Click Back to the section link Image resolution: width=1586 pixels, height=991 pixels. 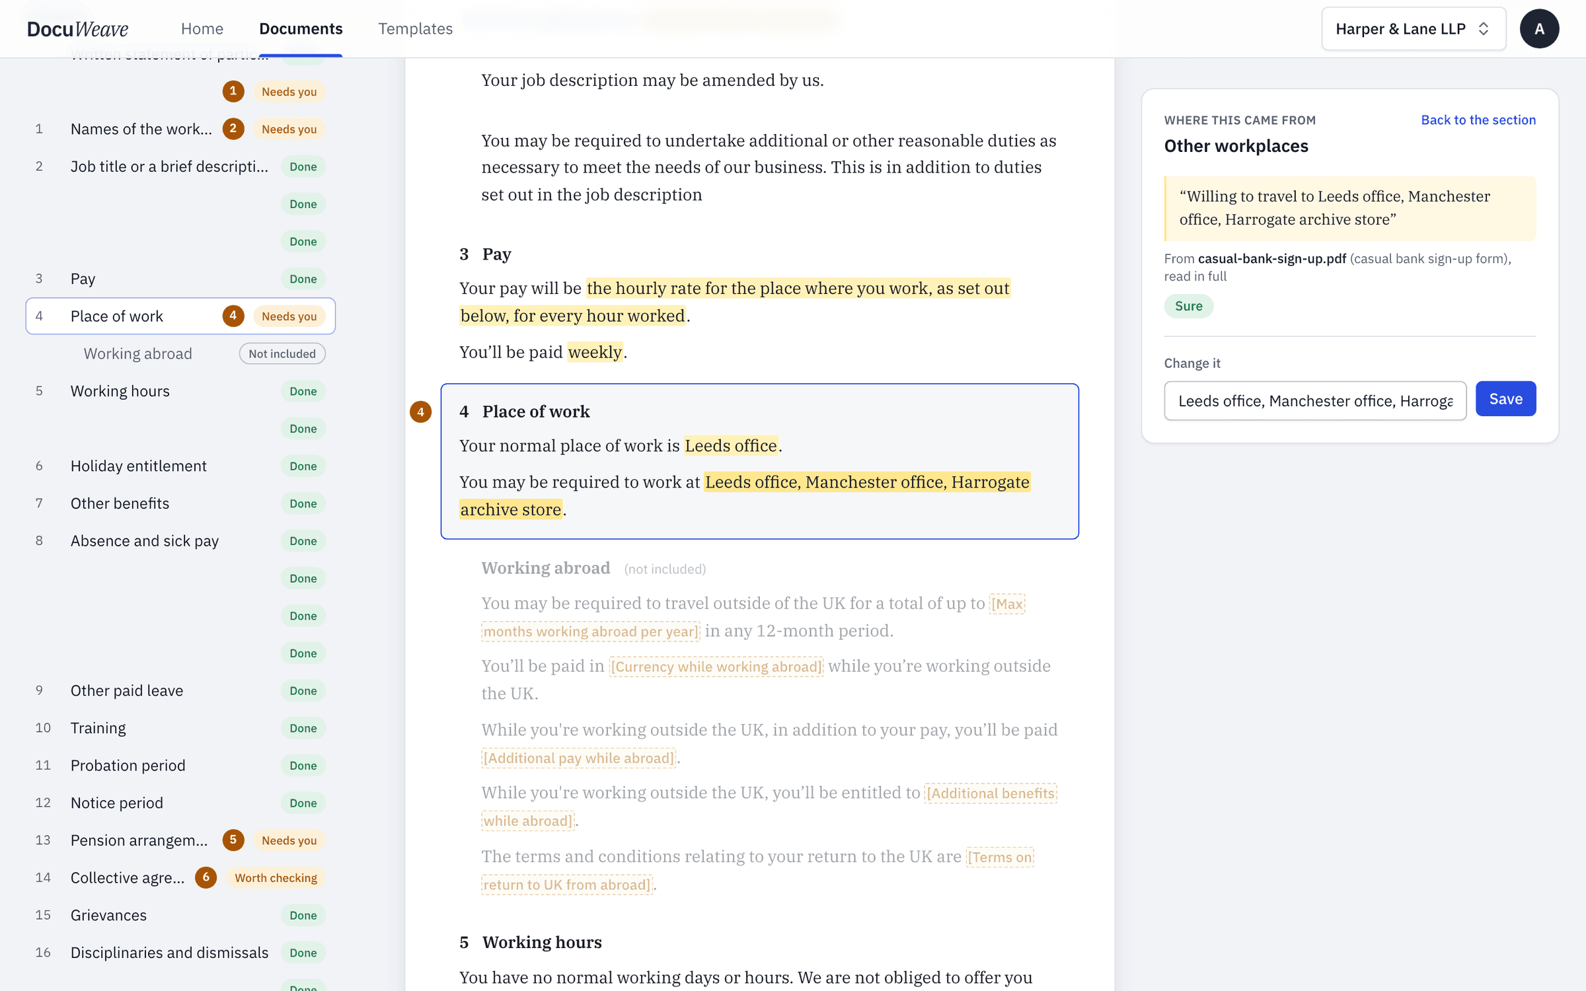(x=1478, y=120)
